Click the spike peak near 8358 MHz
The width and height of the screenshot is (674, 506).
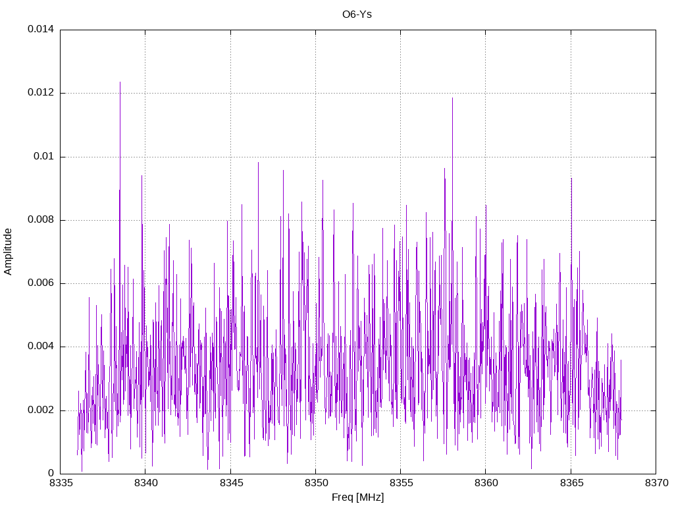452,98
